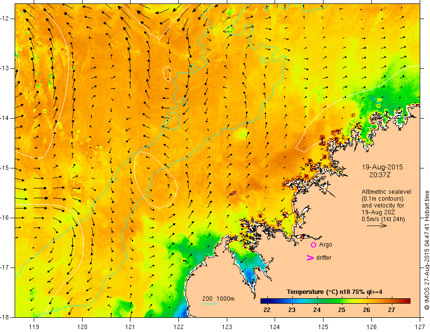Click the cyan 200 1000m isobath legend line
This screenshot has width=430, height=332.
tap(210, 304)
